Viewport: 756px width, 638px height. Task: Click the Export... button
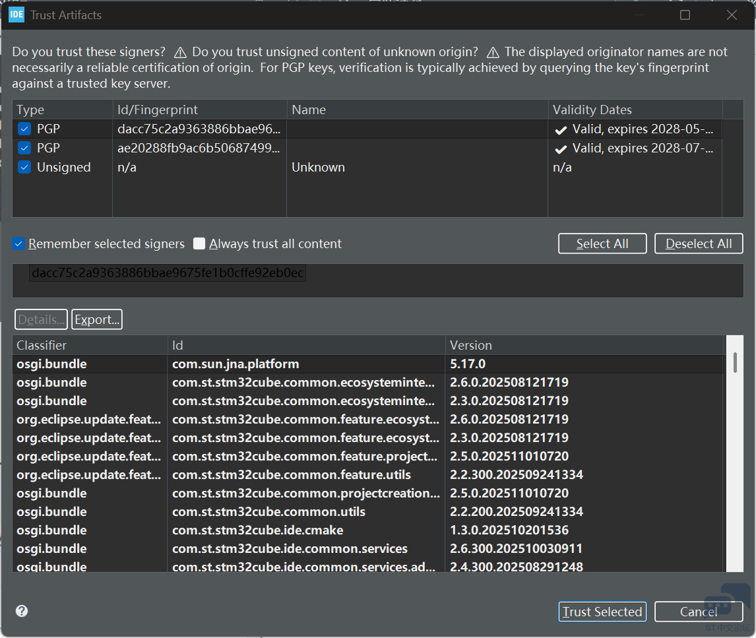pos(97,320)
